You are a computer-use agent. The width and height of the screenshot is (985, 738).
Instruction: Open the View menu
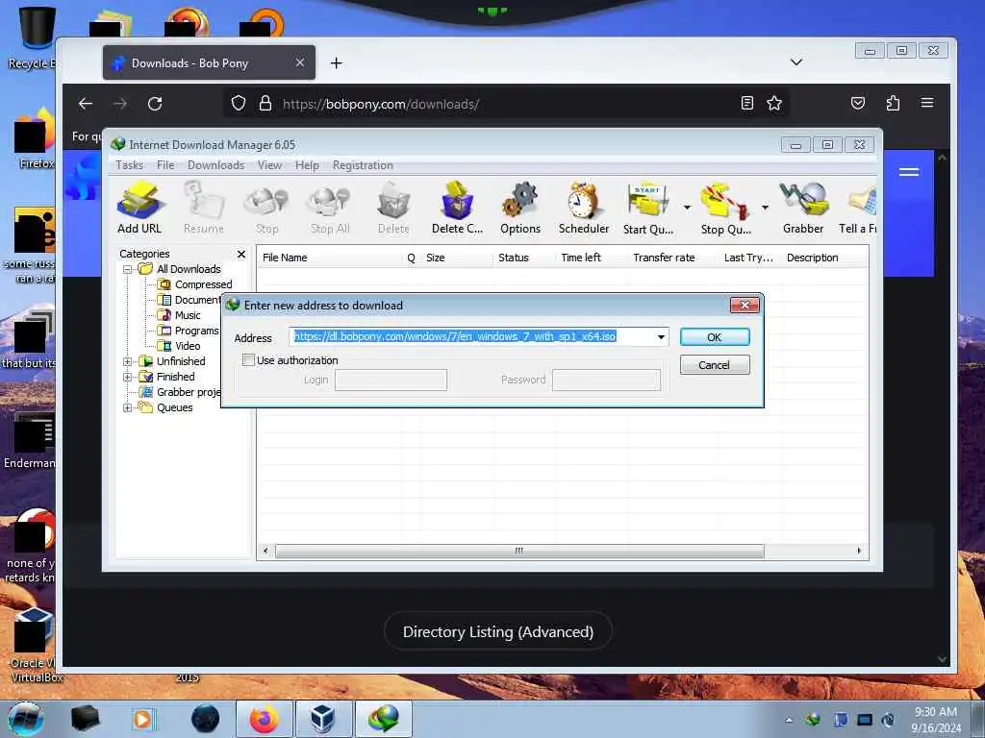pos(269,165)
